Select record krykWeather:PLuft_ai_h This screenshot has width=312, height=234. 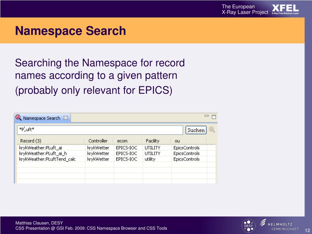(43, 154)
